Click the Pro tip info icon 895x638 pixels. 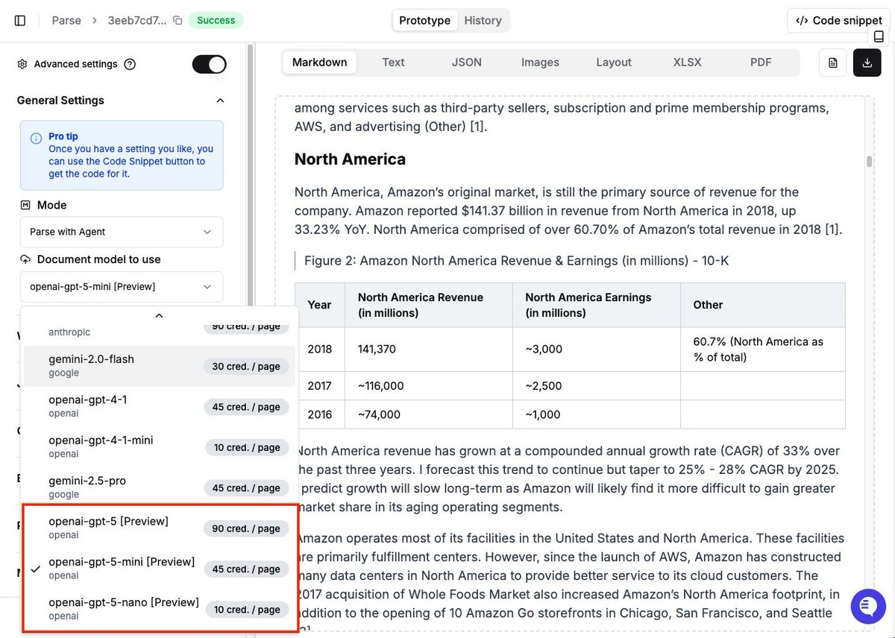pos(36,138)
